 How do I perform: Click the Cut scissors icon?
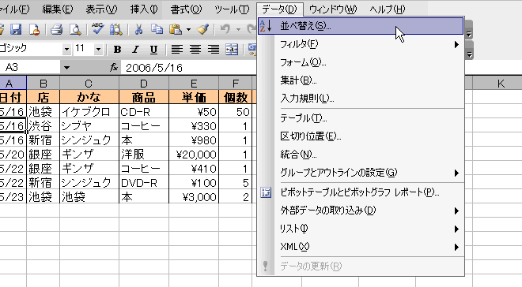tap(138, 29)
